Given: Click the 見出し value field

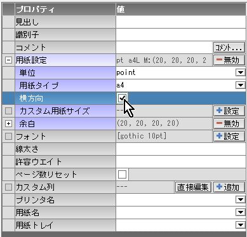Looking at the screenshot, I should (x=181, y=22).
